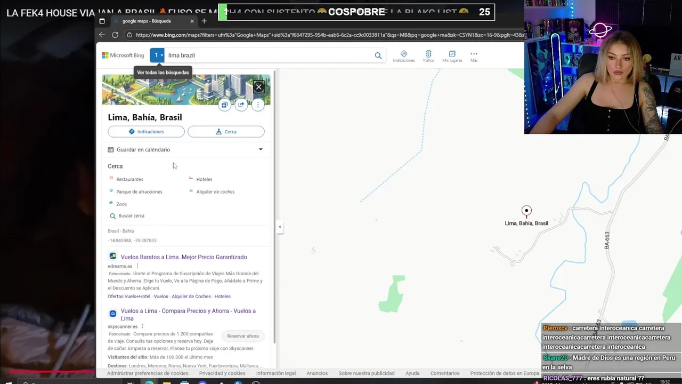Image resolution: width=682 pixels, height=384 pixels.
Task: Open "Información legal" footer link
Action: click(276, 373)
